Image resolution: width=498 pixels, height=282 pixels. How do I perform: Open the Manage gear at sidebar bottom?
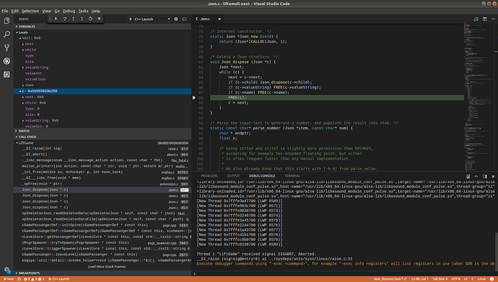(x=6, y=270)
